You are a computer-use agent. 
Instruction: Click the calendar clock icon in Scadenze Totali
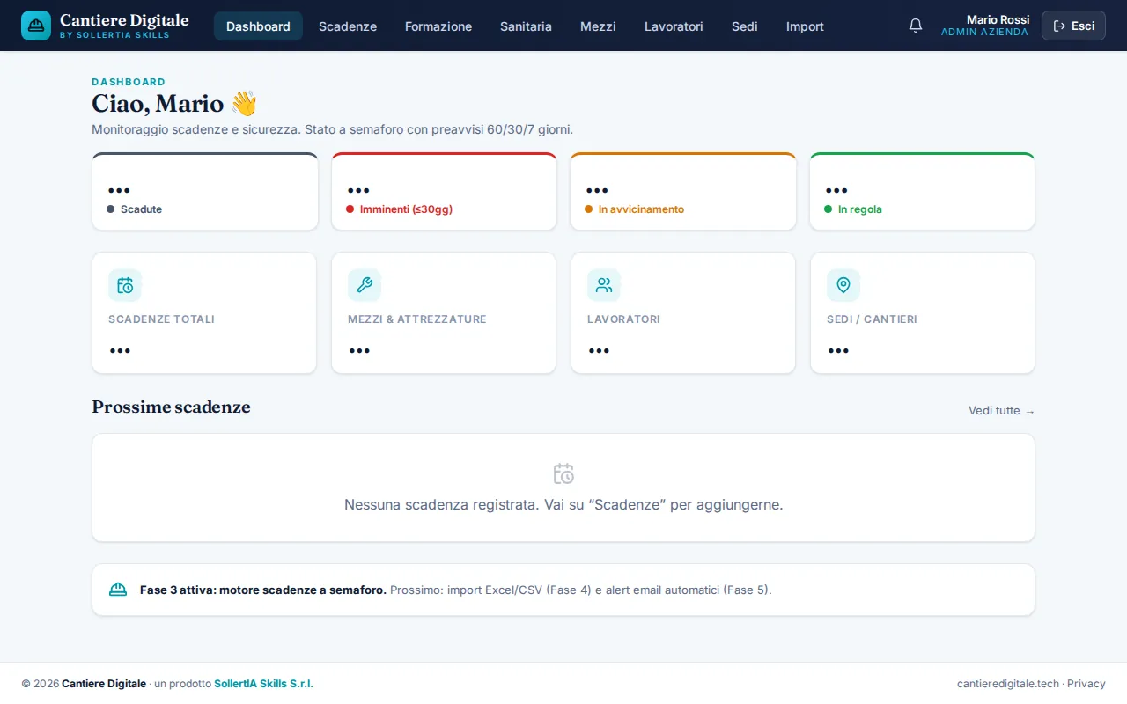tap(125, 285)
